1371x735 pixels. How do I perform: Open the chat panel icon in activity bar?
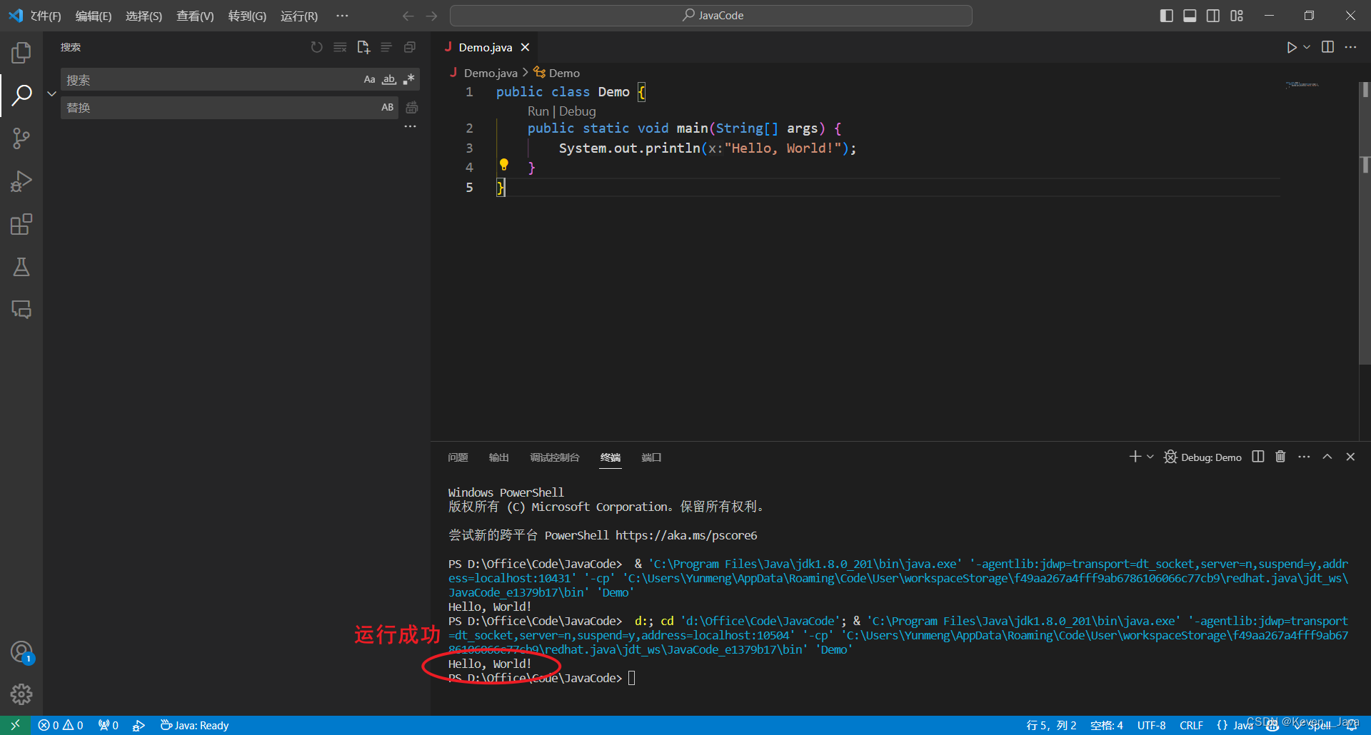coord(21,309)
